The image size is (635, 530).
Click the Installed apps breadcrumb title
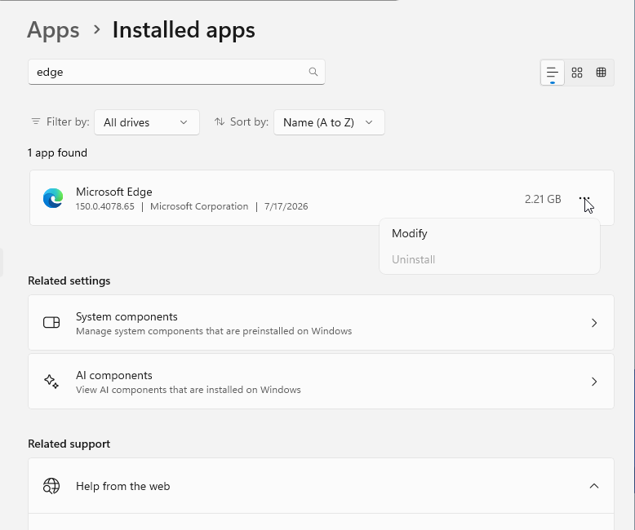[184, 30]
